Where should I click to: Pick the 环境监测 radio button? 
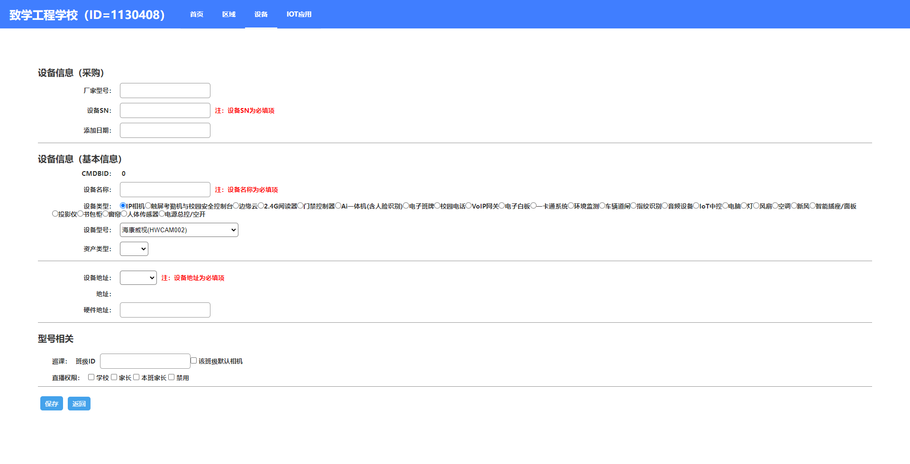point(571,206)
